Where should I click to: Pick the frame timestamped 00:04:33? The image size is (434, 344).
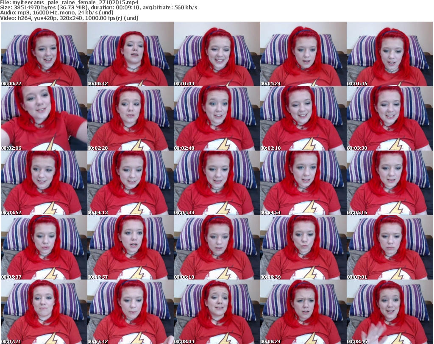217,183
